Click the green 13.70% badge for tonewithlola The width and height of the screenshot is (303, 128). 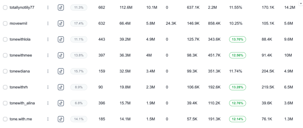237,39
